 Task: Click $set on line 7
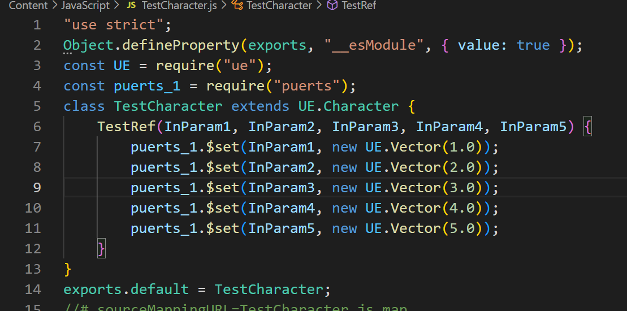(x=223, y=147)
